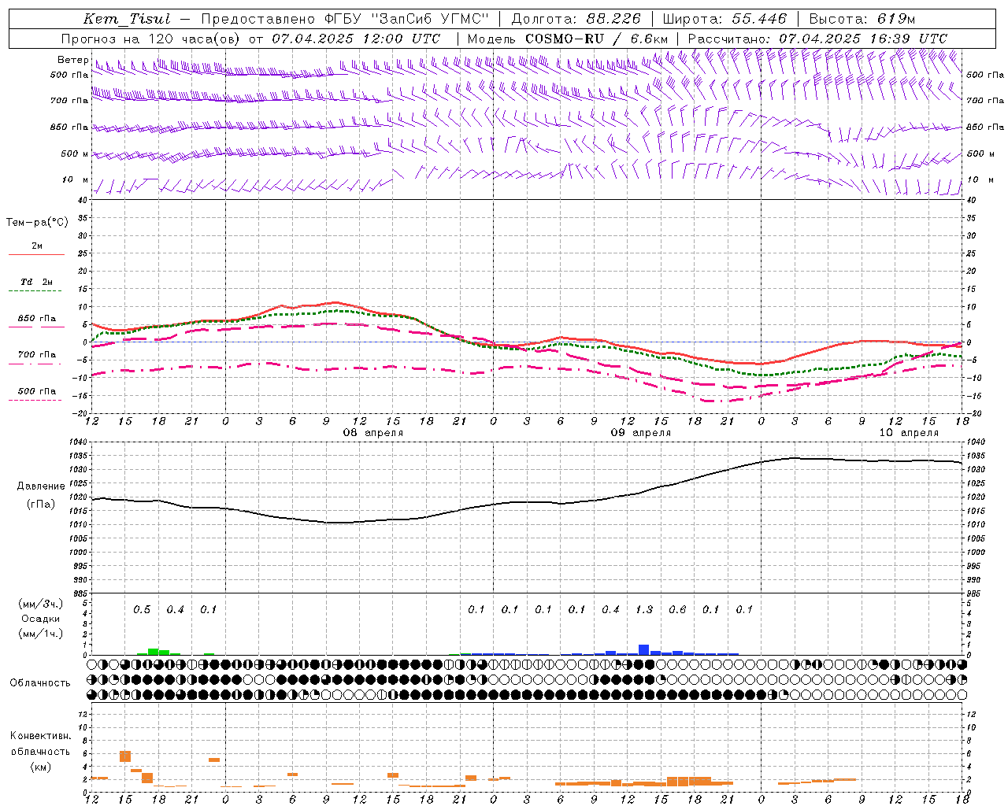Click the station name Kem_Tisul
This screenshot has width=1008, height=806.
pos(127,19)
